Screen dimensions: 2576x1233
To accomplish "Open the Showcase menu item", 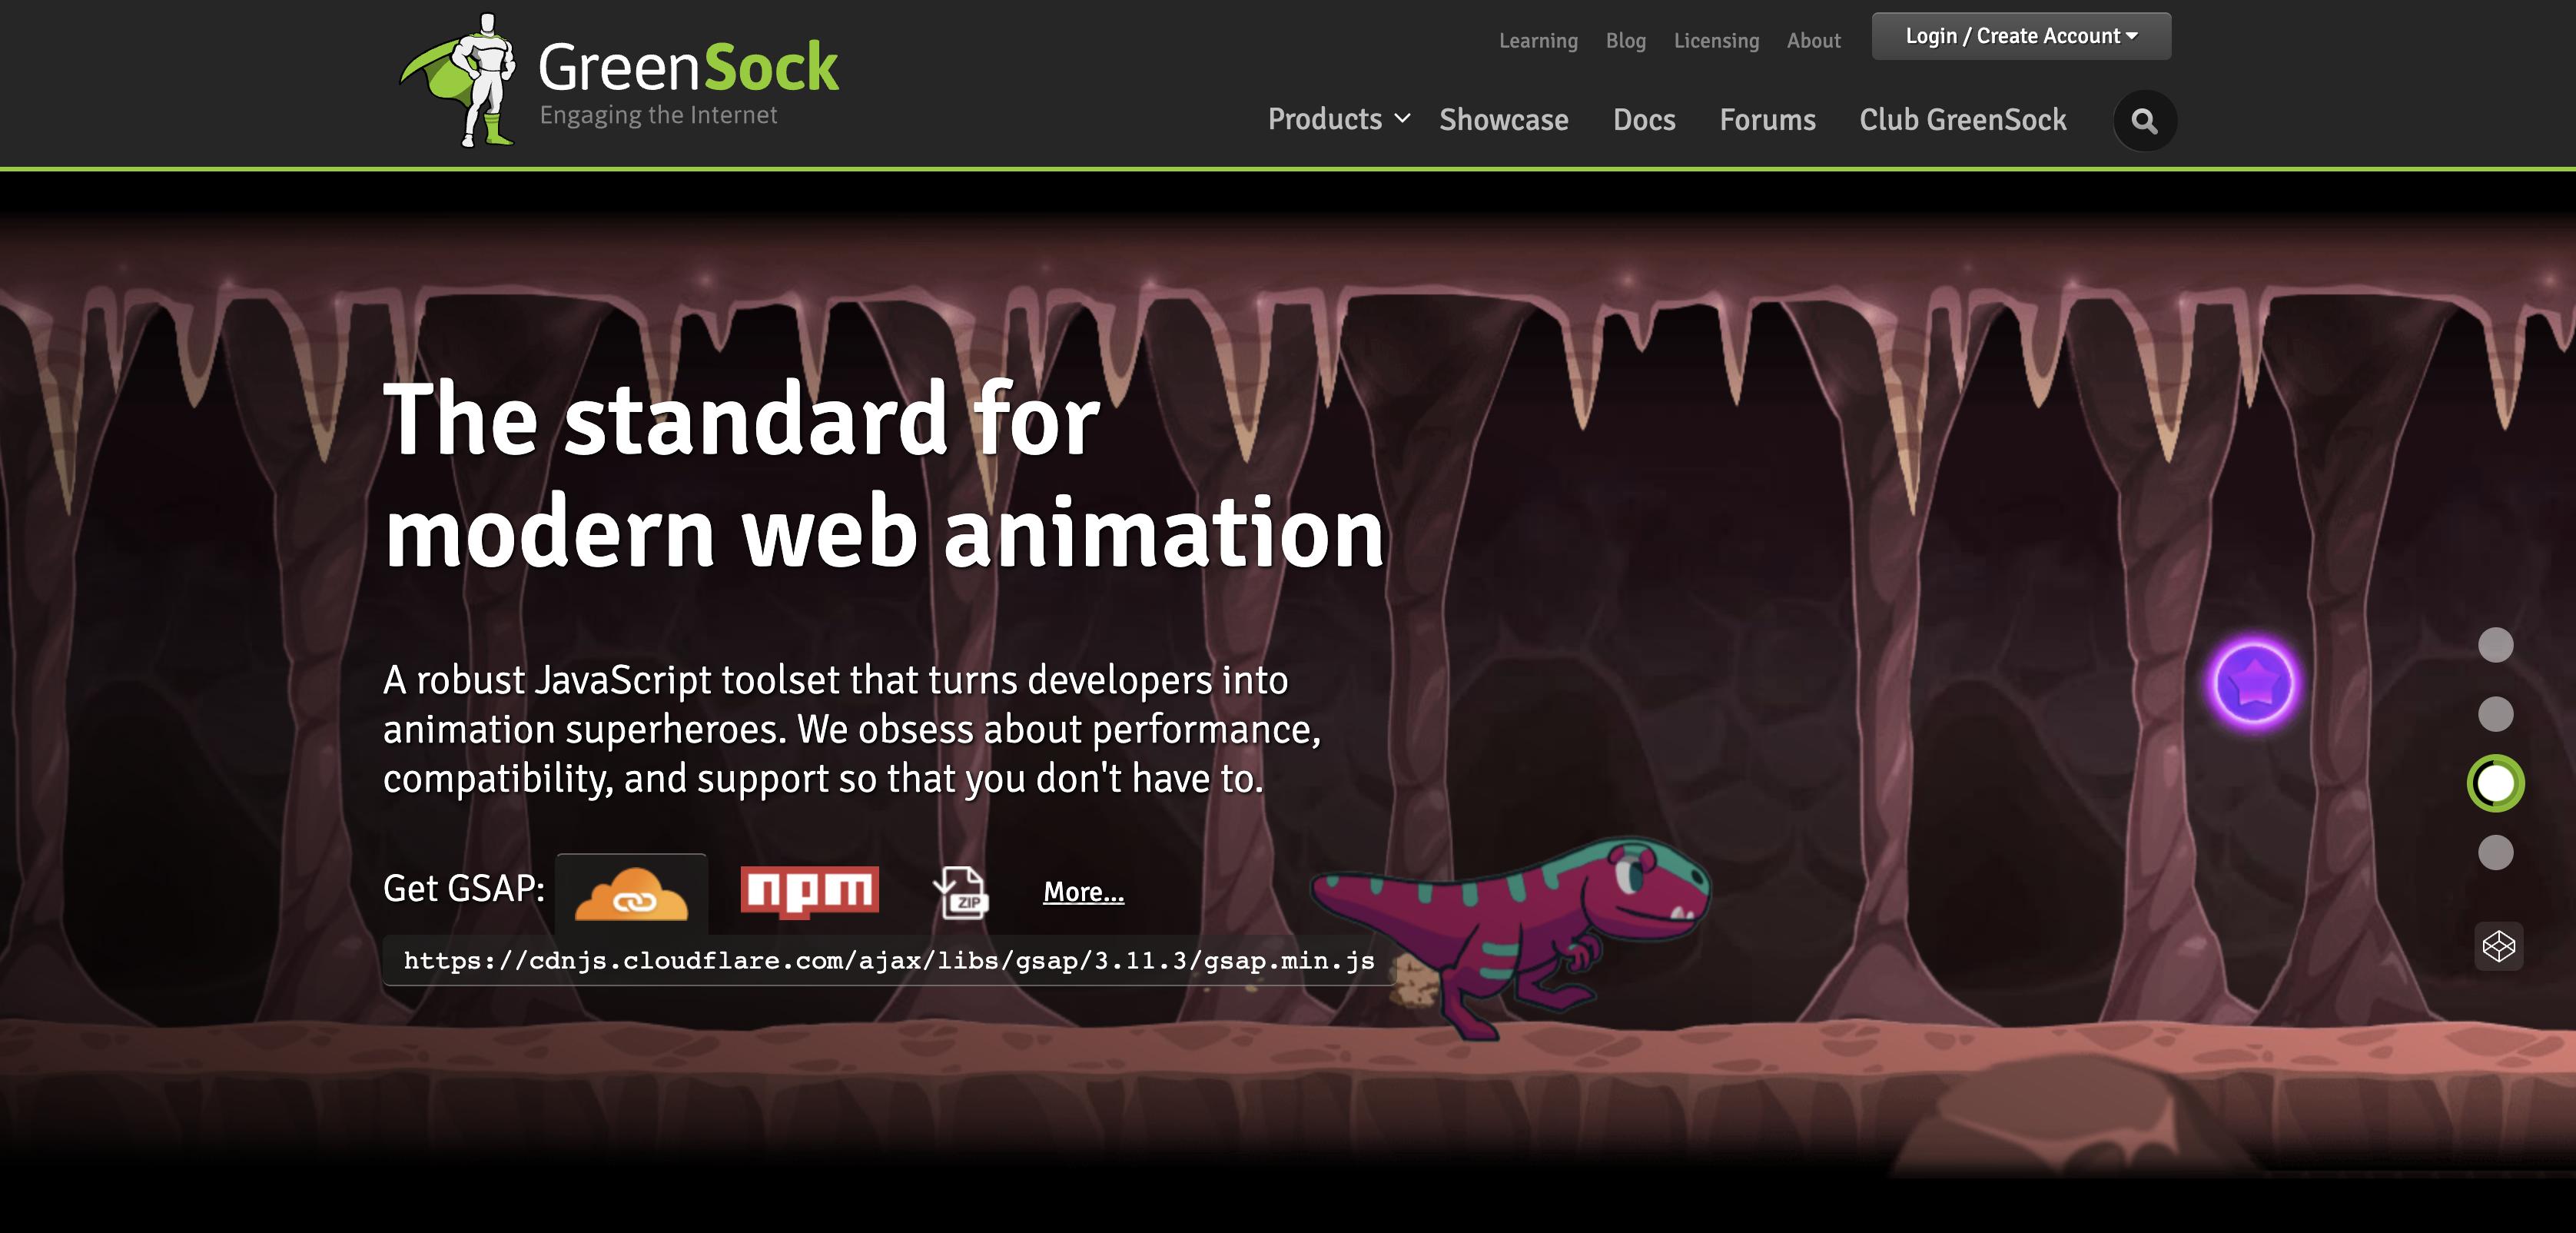I will pyautogui.click(x=1503, y=120).
